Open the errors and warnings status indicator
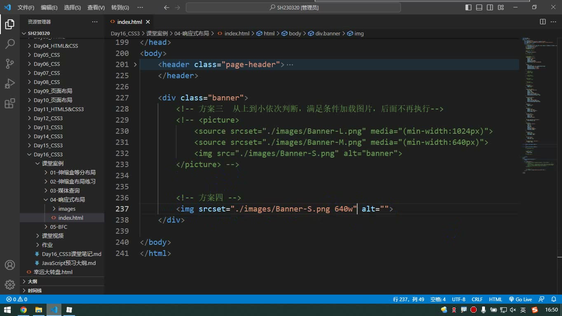Screen dimensions: 562x316 click(17, 300)
